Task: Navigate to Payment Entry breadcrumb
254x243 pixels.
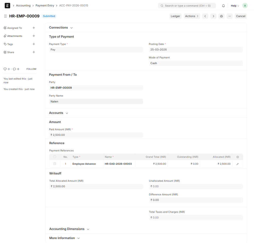Action: pyautogui.click(x=45, y=6)
